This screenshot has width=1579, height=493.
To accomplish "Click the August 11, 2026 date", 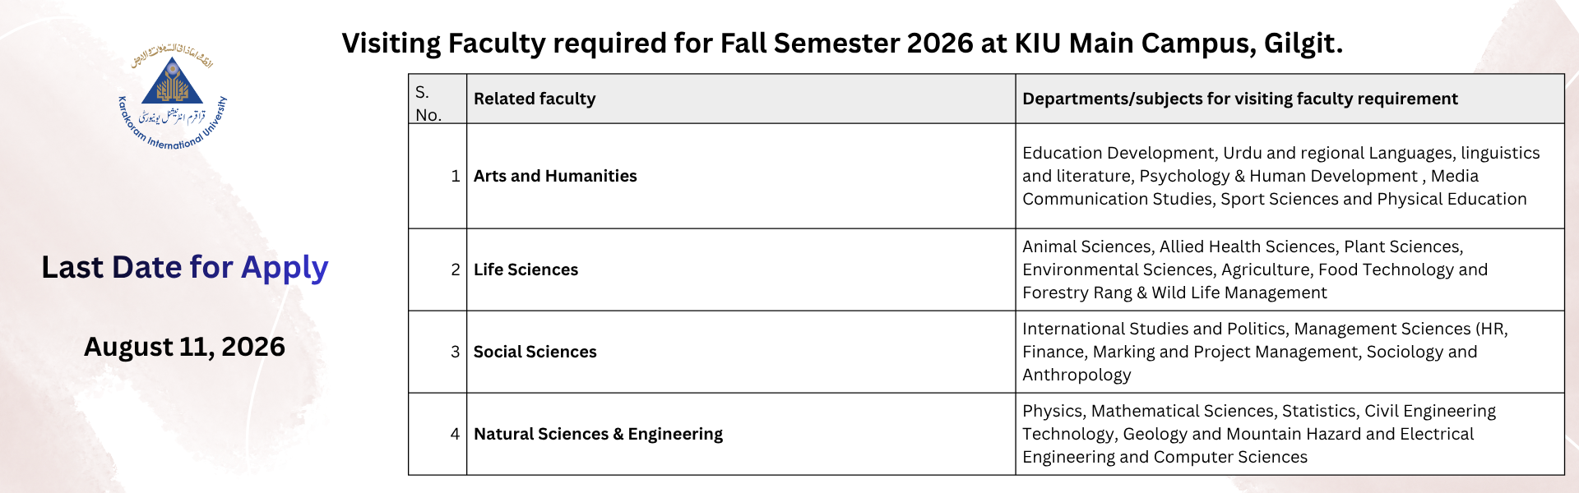I will coord(185,346).
